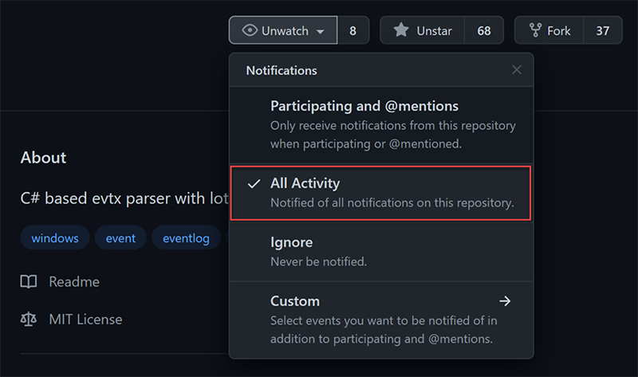
Task: Open the Custom notifications submenu
Action: tap(381, 320)
